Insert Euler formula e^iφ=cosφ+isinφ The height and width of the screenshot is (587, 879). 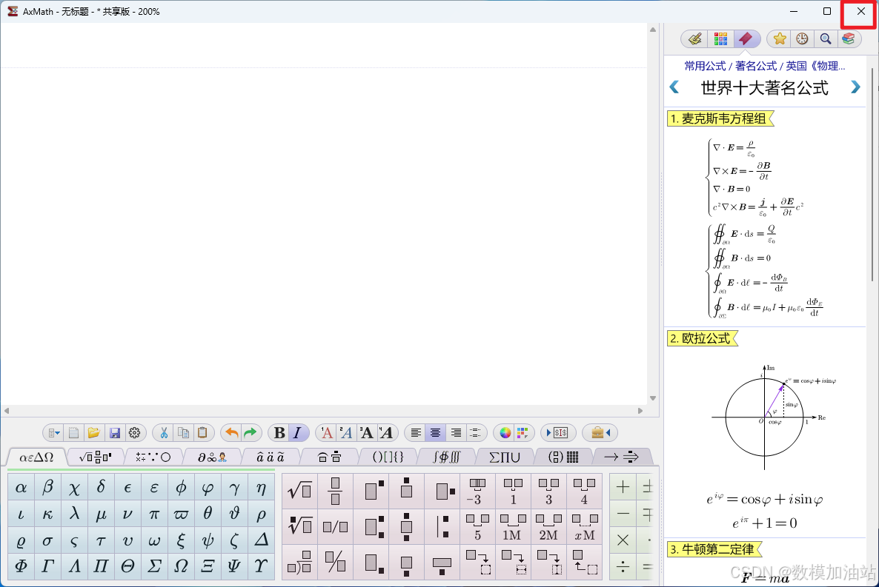click(765, 500)
